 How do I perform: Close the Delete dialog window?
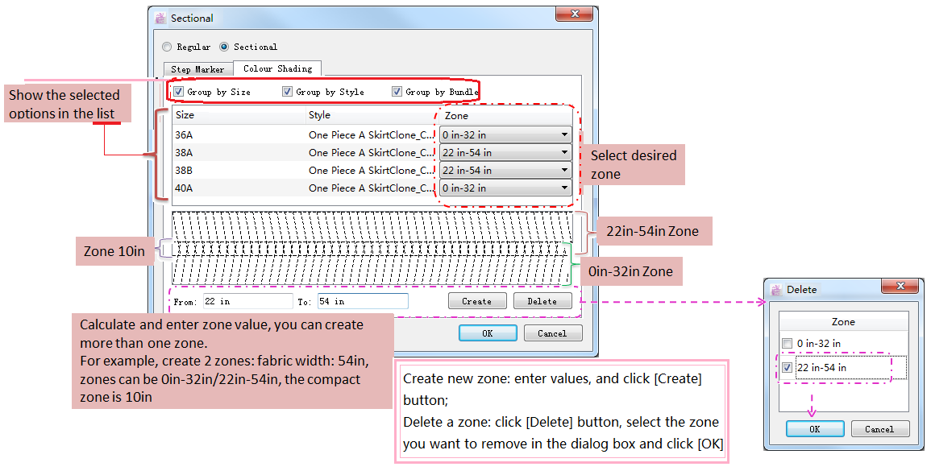coord(902,287)
